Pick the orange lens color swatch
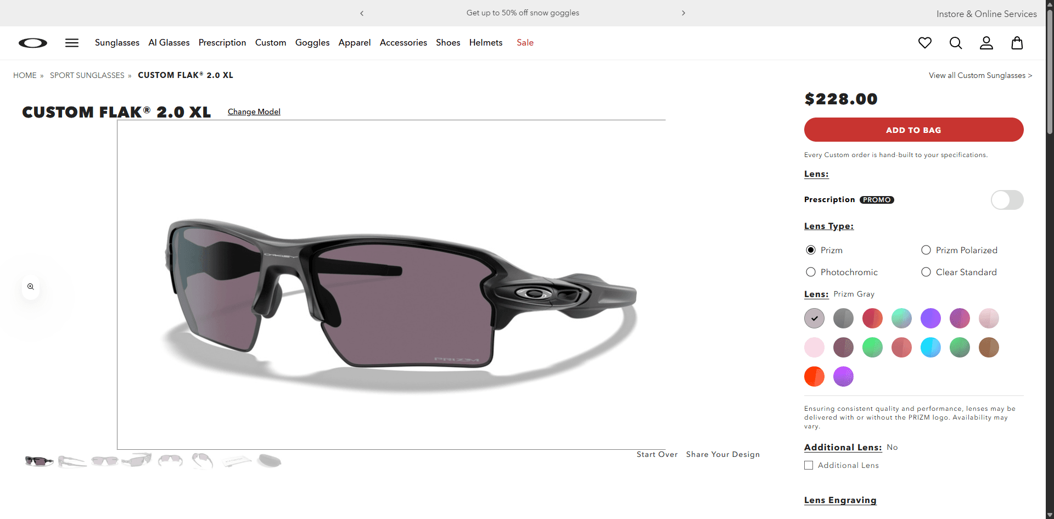Screen dimensions: 1054x519 click(814, 376)
